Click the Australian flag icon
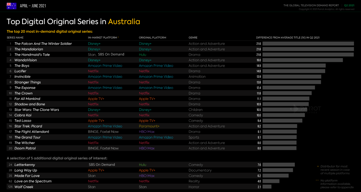This screenshot has width=361, height=192. (x=11, y=6)
